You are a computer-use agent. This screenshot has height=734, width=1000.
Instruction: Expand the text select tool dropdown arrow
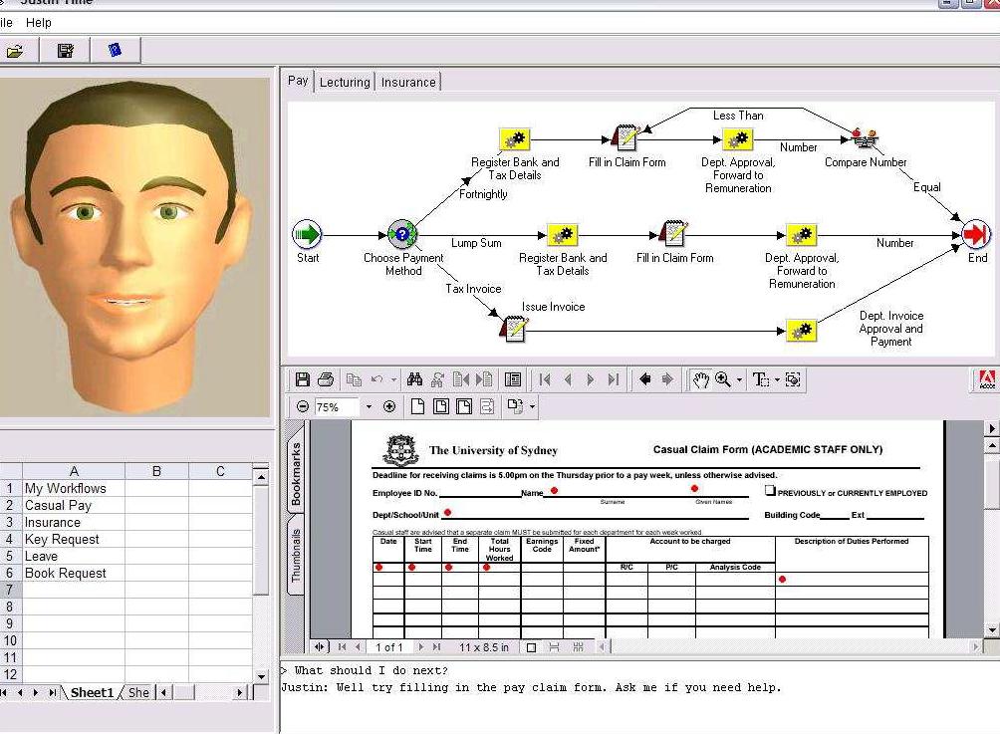[777, 380]
